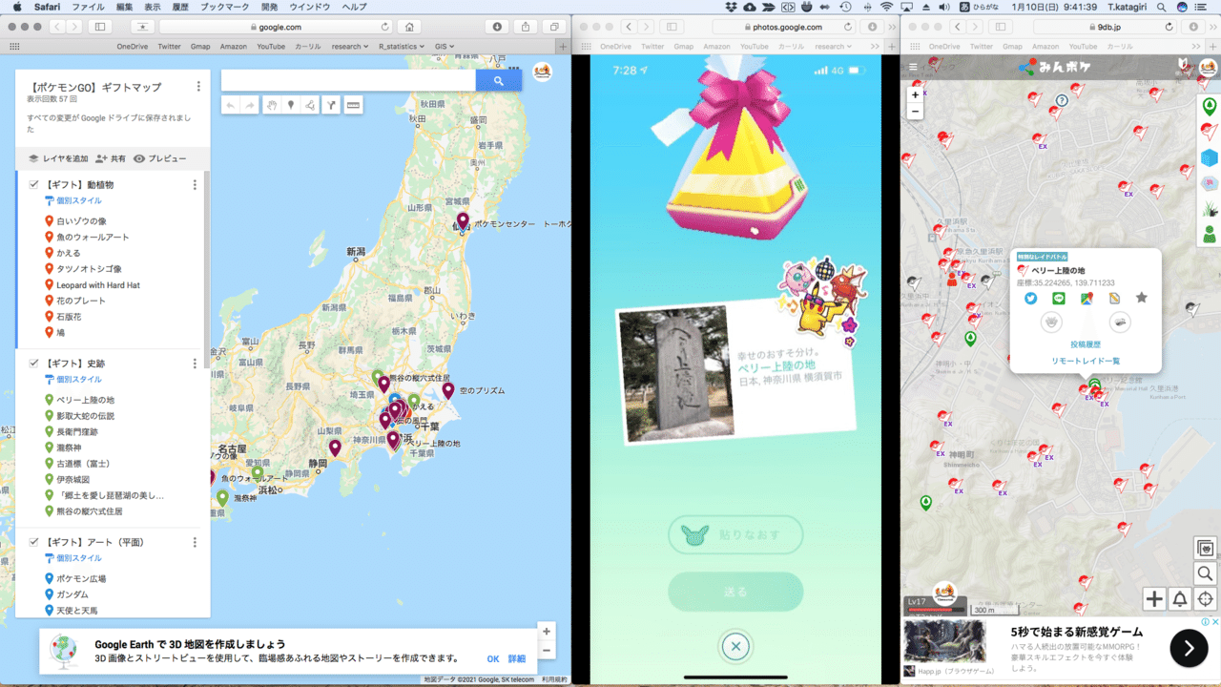Click the note edit icon in popup
This screenshot has width=1221, height=687.
pyautogui.click(x=1114, y=298)
